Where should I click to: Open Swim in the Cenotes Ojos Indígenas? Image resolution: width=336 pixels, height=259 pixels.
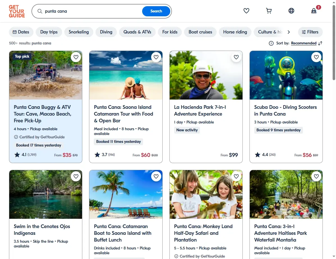click(x=42, y=229)
